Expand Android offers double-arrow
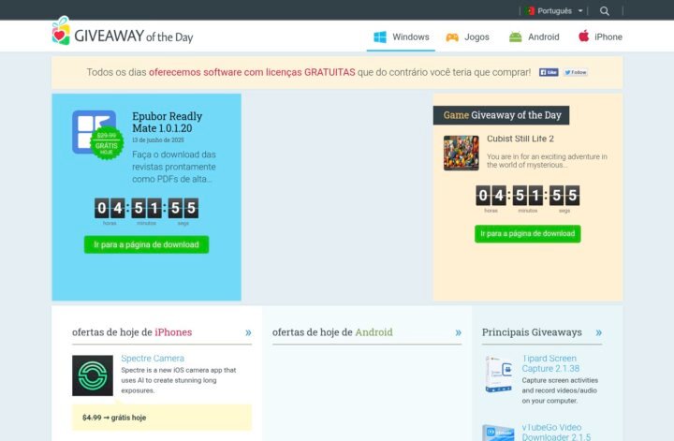The image size is (674, 441). point(458,332)
